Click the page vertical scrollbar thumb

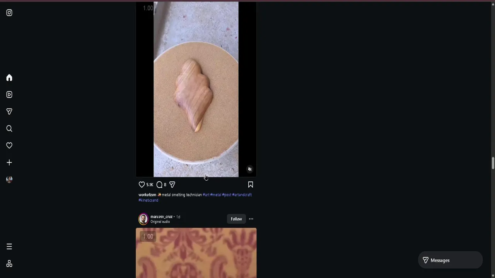coord(493,163)
